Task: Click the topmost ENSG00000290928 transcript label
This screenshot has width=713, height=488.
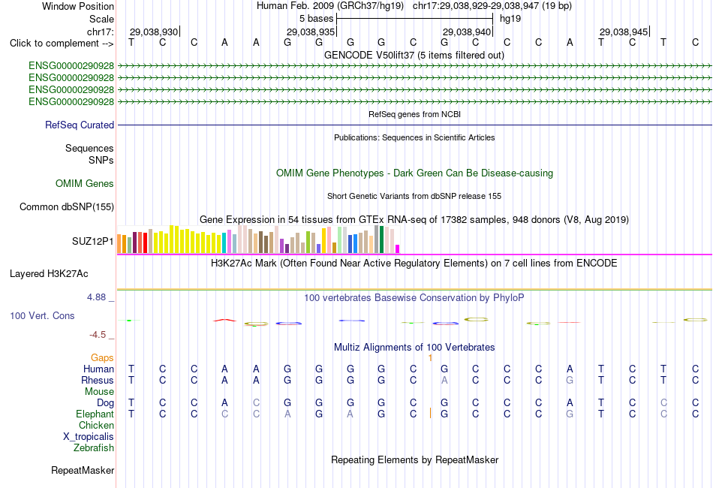Action: coord(71,66)
